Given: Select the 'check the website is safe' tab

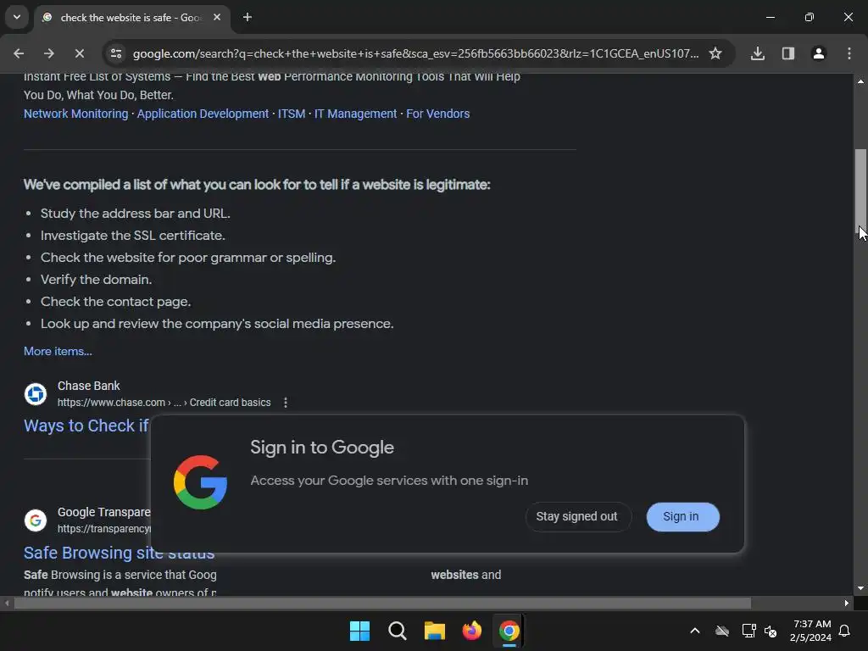Looking at the screenshot, I should point(131,18).
